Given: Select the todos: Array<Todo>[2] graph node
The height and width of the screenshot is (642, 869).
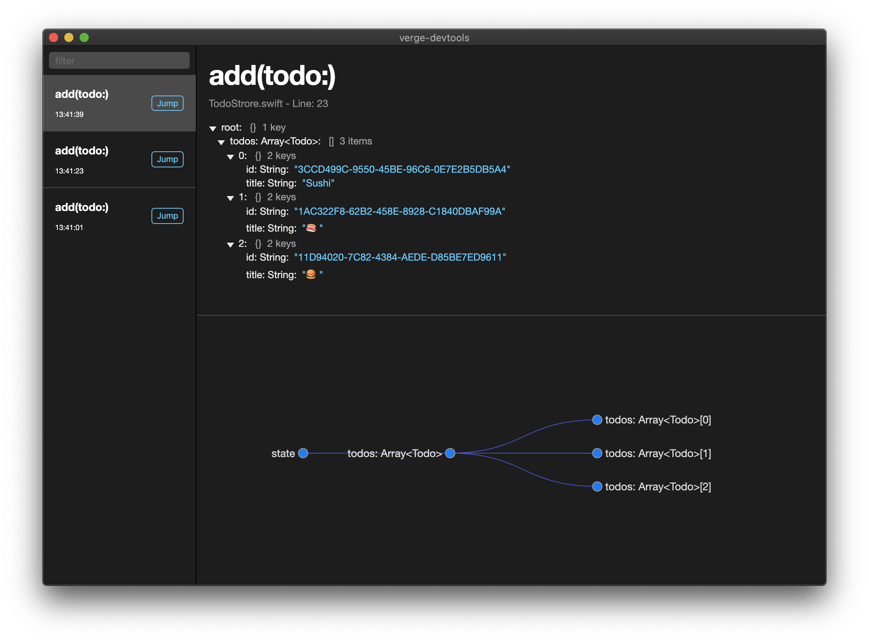Looking at the screenshot, I should pyautogui.click(x=597, y=486).
